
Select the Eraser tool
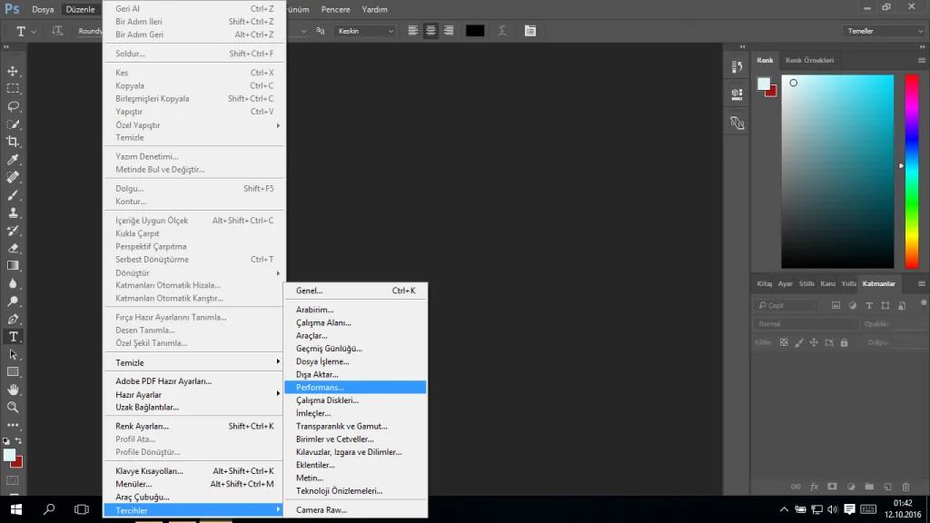pos(13,248)
